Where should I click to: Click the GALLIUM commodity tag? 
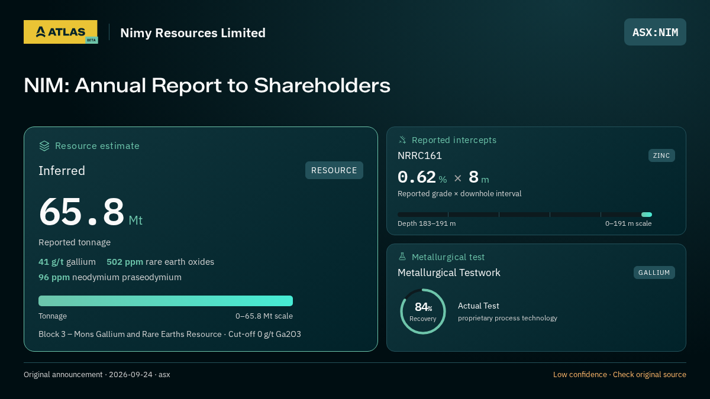(x=654, y=273)
